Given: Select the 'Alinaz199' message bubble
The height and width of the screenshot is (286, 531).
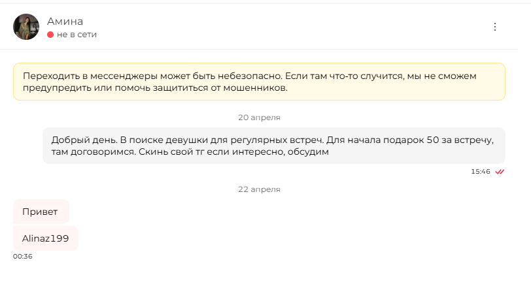Looking at the screenshot, I should (x=46, y=238).
